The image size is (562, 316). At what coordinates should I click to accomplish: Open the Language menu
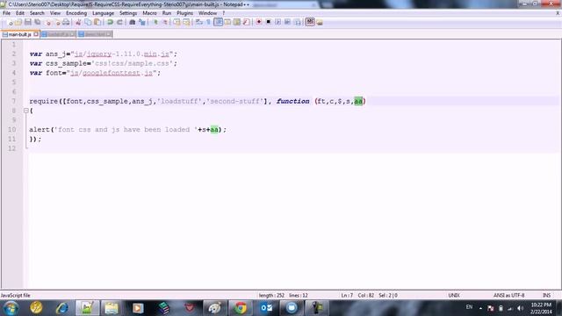coord(103,13)
